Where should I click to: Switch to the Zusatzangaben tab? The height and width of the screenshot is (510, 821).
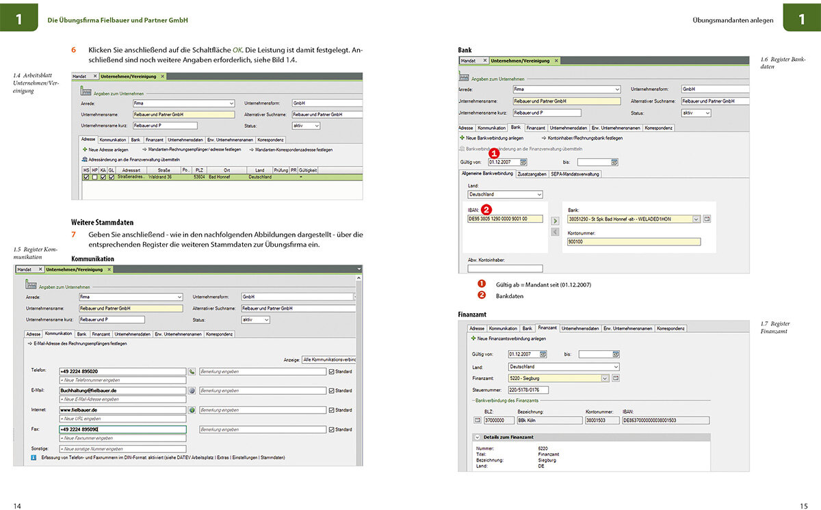531,174
